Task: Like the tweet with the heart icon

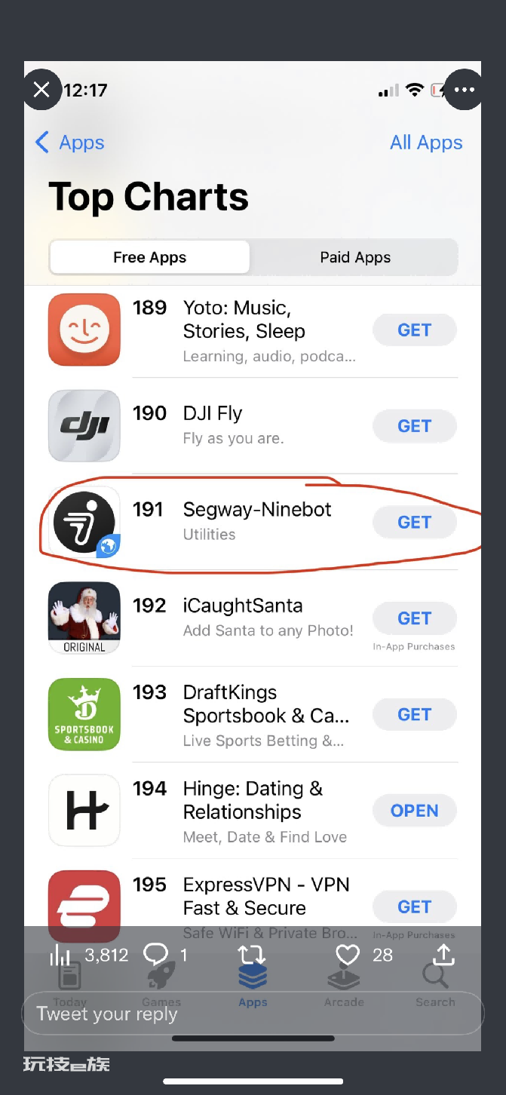Action: 348,955
